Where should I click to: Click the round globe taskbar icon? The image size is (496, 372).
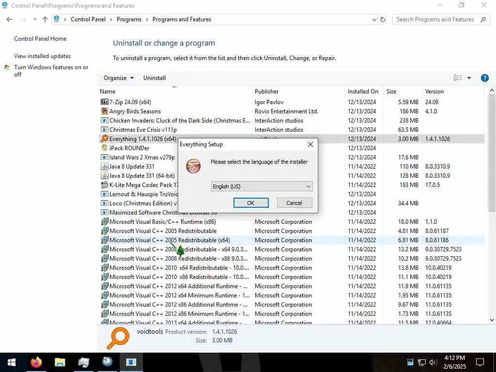[x=107, y=362]
